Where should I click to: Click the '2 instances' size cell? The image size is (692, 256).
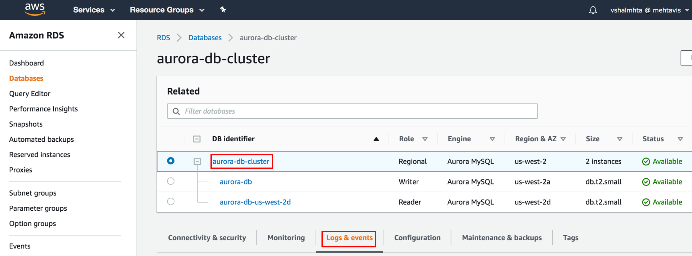tap(603, 161)
